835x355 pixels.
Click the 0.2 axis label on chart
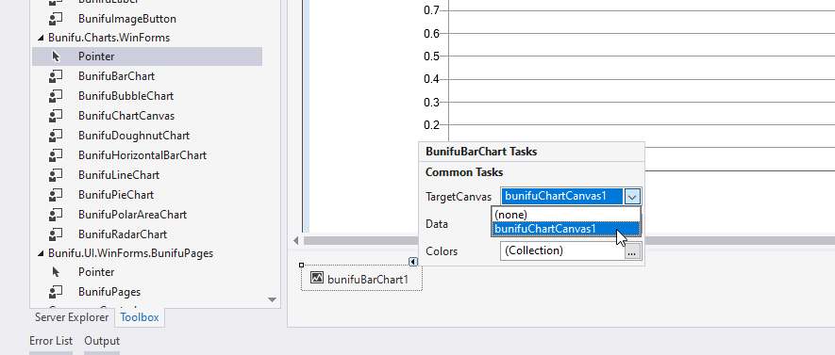432,125
